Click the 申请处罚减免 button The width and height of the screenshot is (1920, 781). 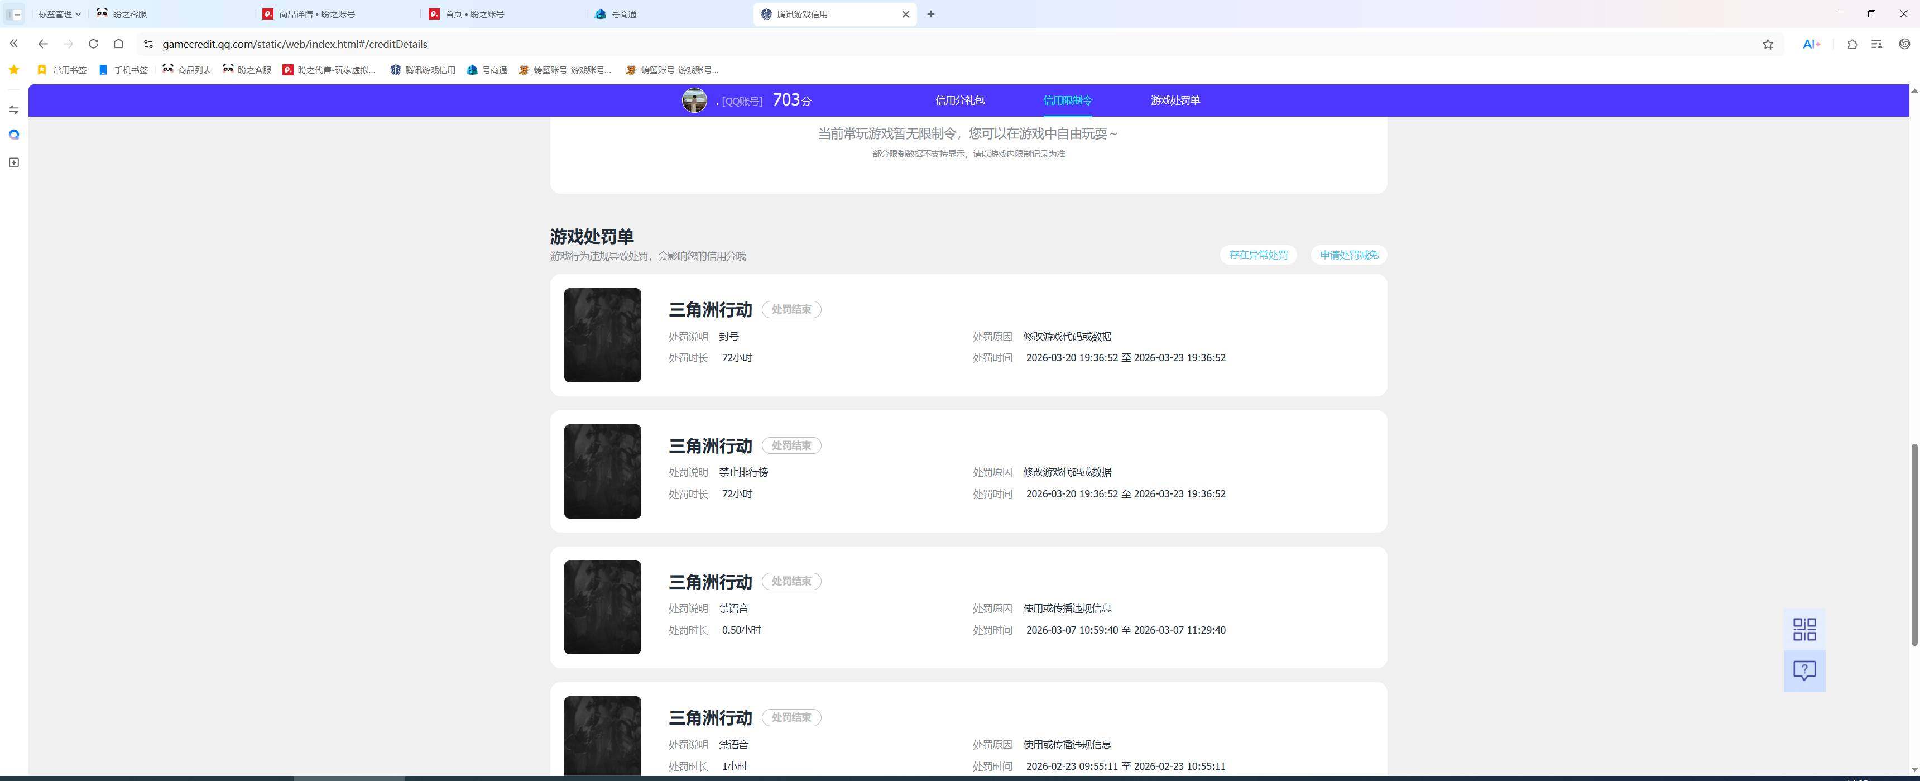[x=1348, y=255]
